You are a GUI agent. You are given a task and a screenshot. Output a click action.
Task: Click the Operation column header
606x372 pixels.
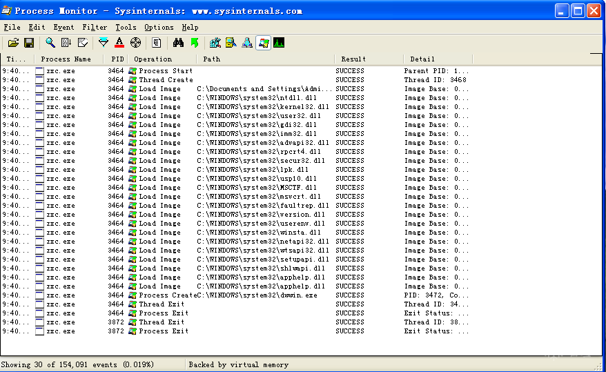(x=162, y=59)
